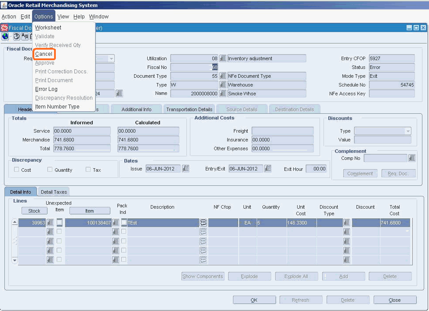This screenshot has height=311, width=429.
Task: Open the View menu
Action: pos(63,16)
